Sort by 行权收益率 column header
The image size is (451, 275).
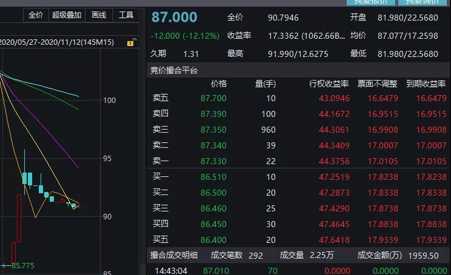[329, 83]
